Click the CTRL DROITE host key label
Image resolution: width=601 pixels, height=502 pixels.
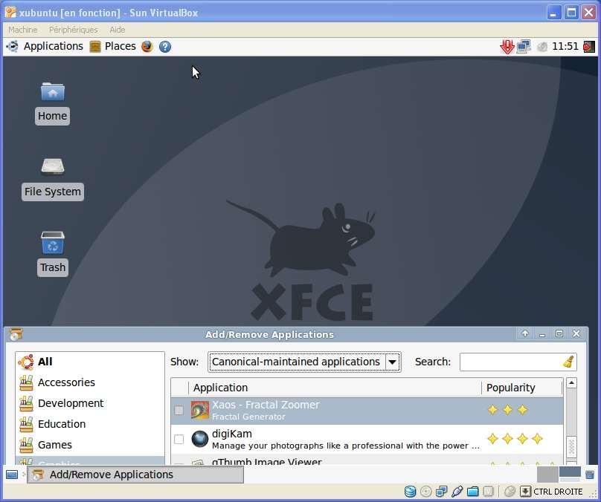point(558,492)
